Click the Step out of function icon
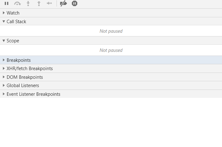 [x=39, y=4]
